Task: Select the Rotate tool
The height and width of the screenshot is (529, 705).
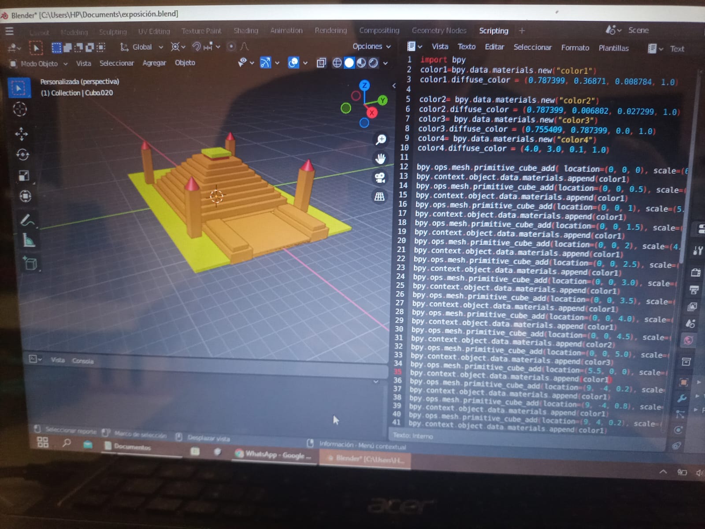Action: click(22, 155)
